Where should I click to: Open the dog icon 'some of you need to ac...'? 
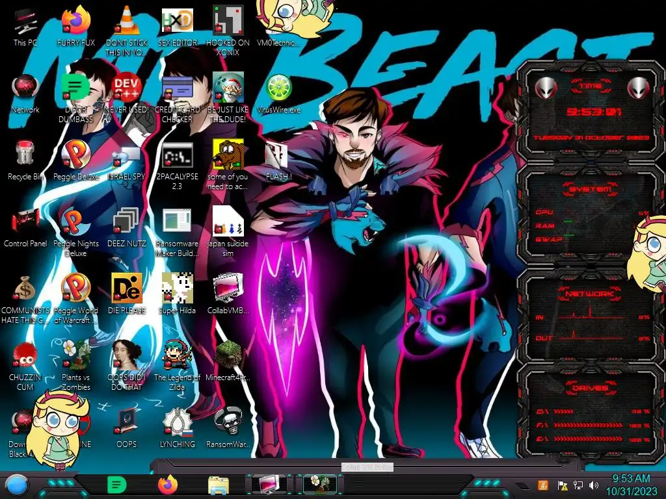[x=228, y=164]
